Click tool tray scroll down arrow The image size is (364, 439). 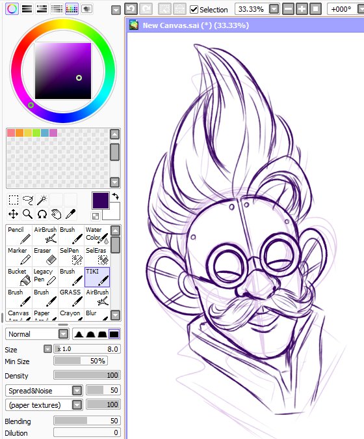(115, 315)
